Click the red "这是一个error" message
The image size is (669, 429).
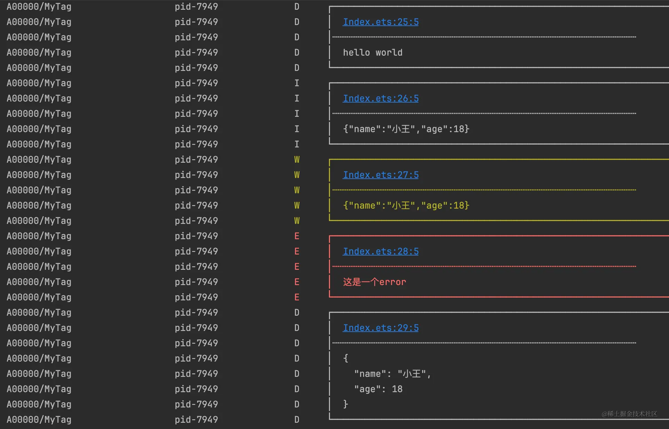click(x=374, y=282)
